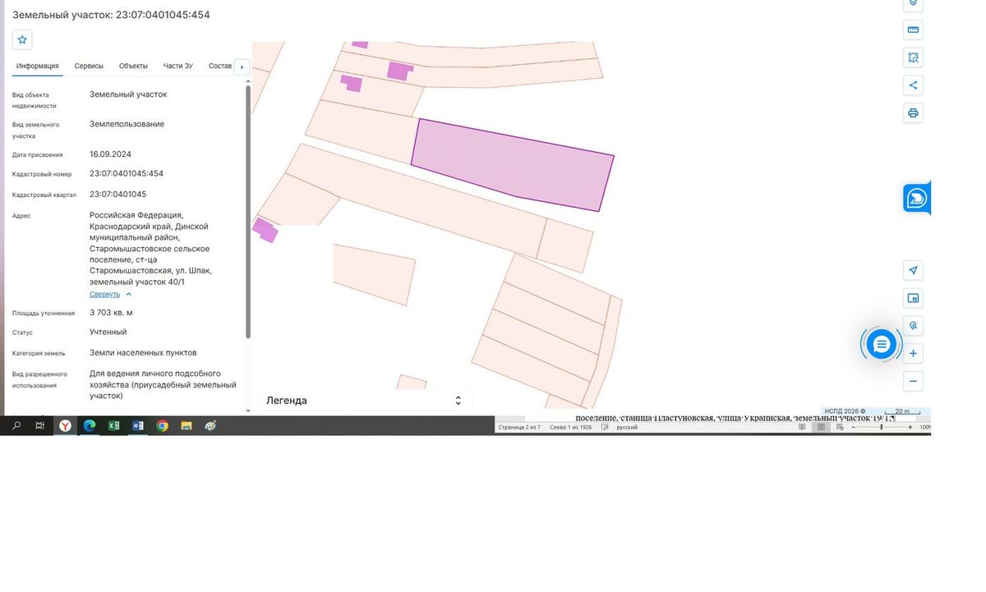This screenshot has width=986, height=592.
Task: Open the last taskbar app icon
Action: 210,425
